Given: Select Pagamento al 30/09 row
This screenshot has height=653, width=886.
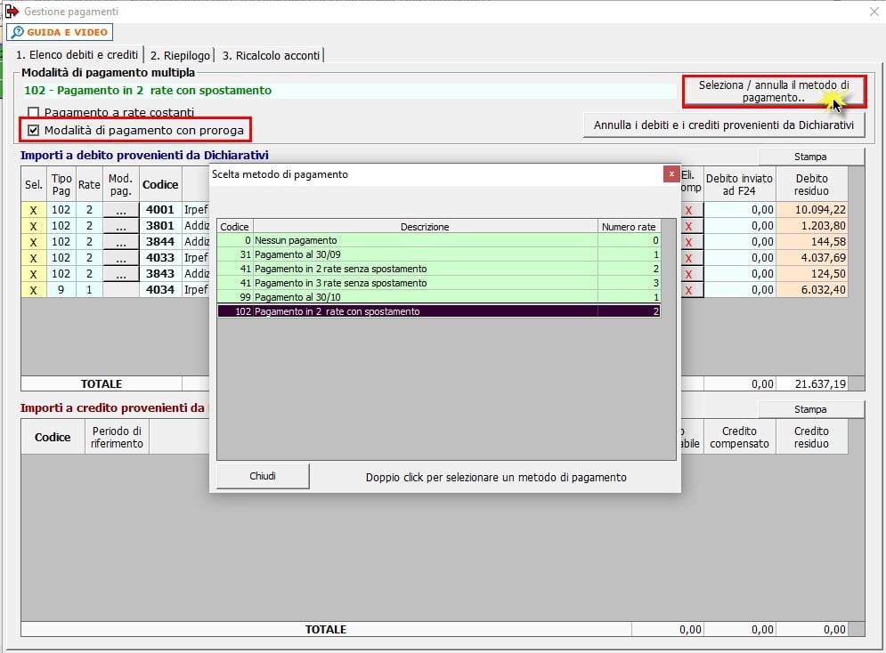Looking at the screenshot, I should pos(438,254).
